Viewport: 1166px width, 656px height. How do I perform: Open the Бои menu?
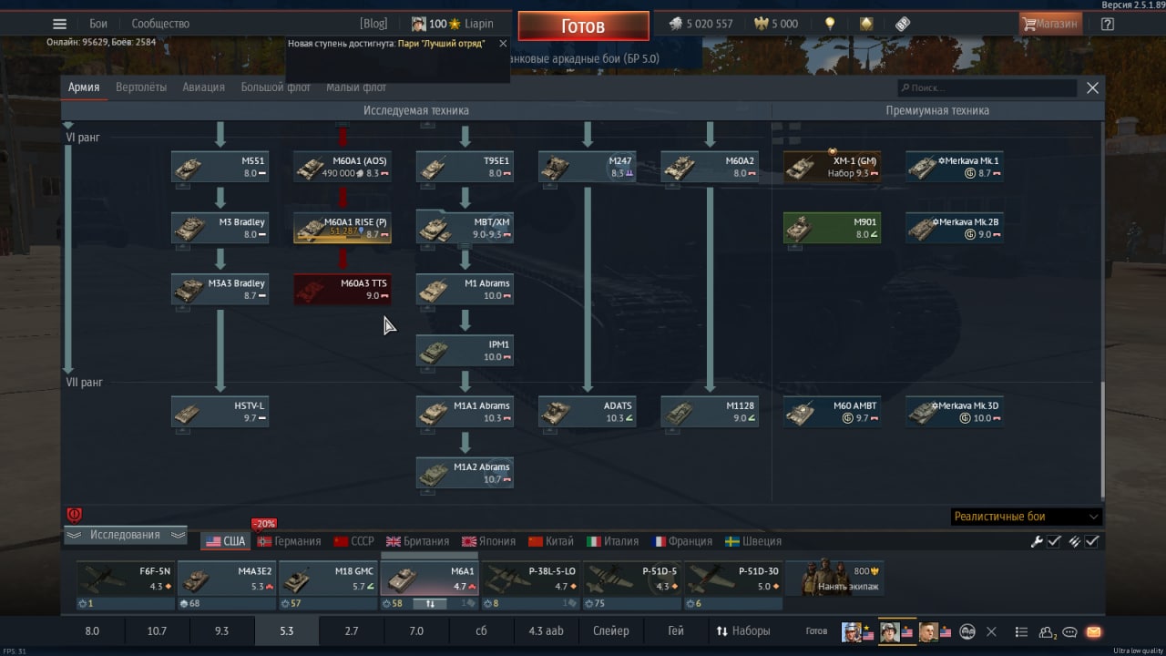click(98, 24)
